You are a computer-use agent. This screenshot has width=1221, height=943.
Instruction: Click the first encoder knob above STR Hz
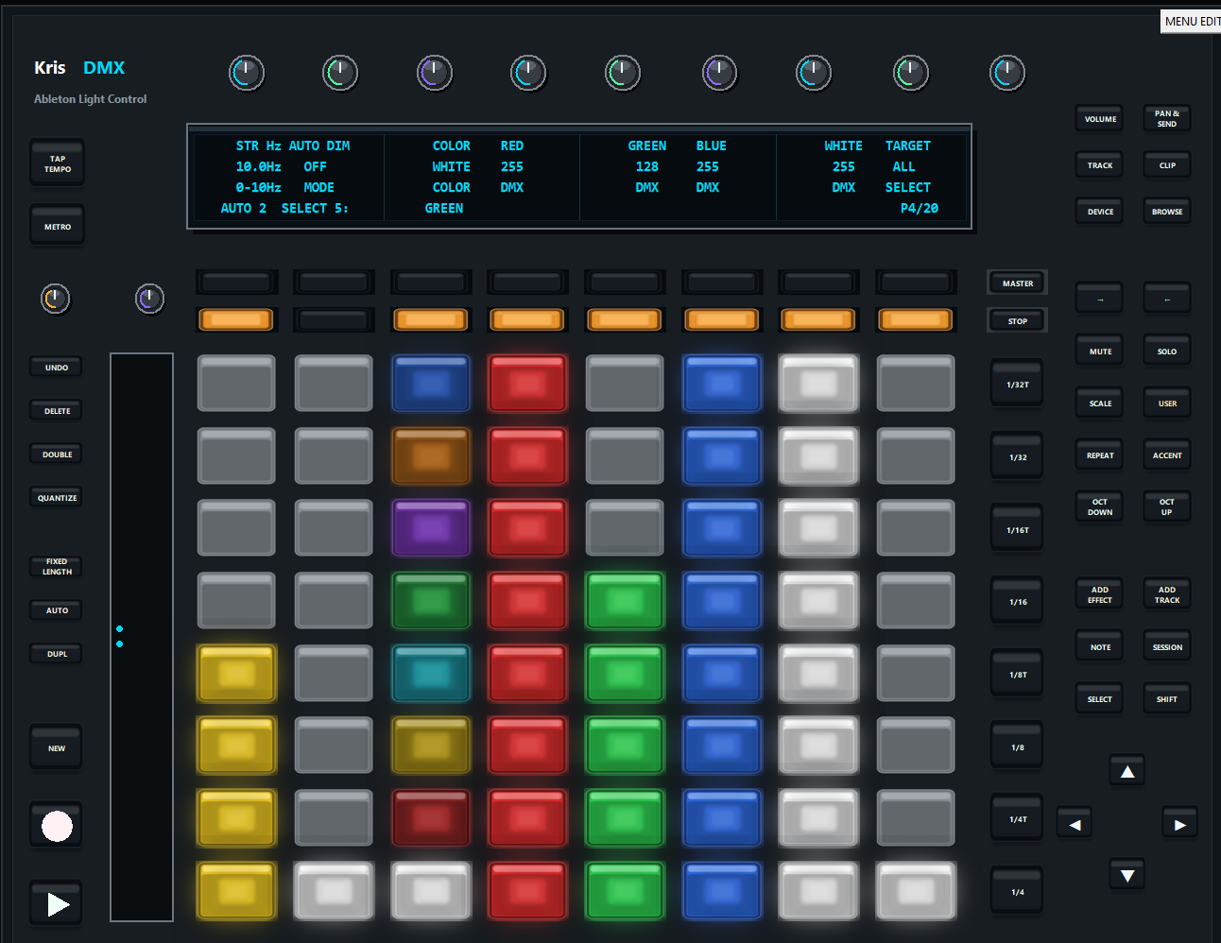[246, 73]
